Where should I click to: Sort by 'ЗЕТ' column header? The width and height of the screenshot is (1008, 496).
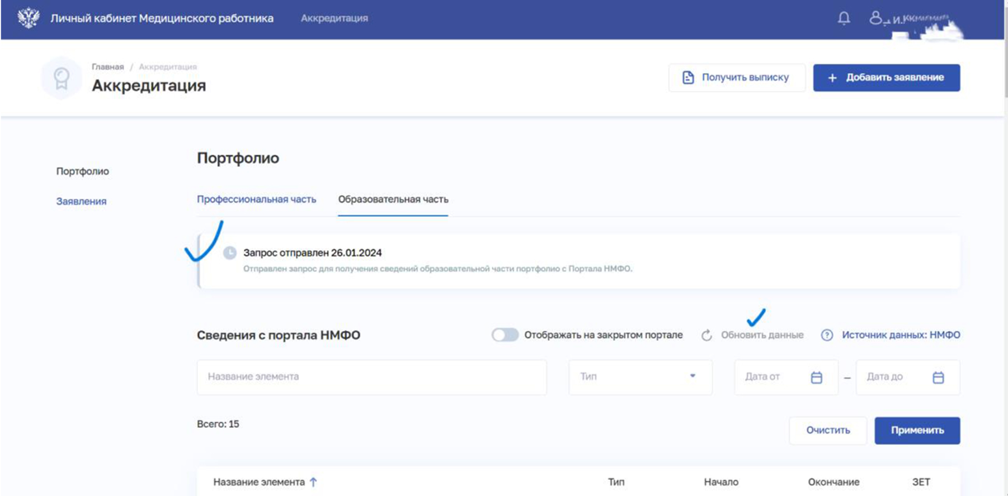(x=921, y=482)
